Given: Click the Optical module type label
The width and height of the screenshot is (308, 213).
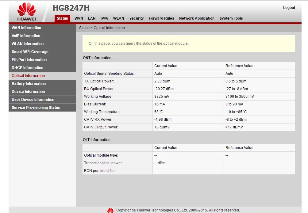Looking at the screenshot, I should (x=101, y=155).
